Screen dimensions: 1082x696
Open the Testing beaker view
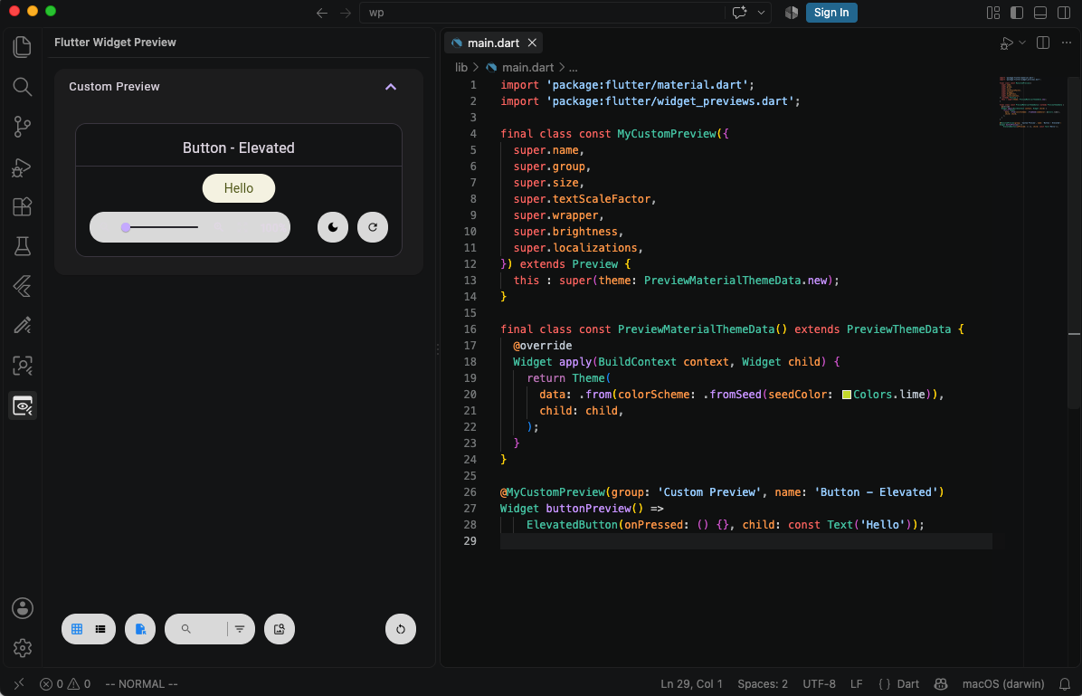[x=22, y=246]
